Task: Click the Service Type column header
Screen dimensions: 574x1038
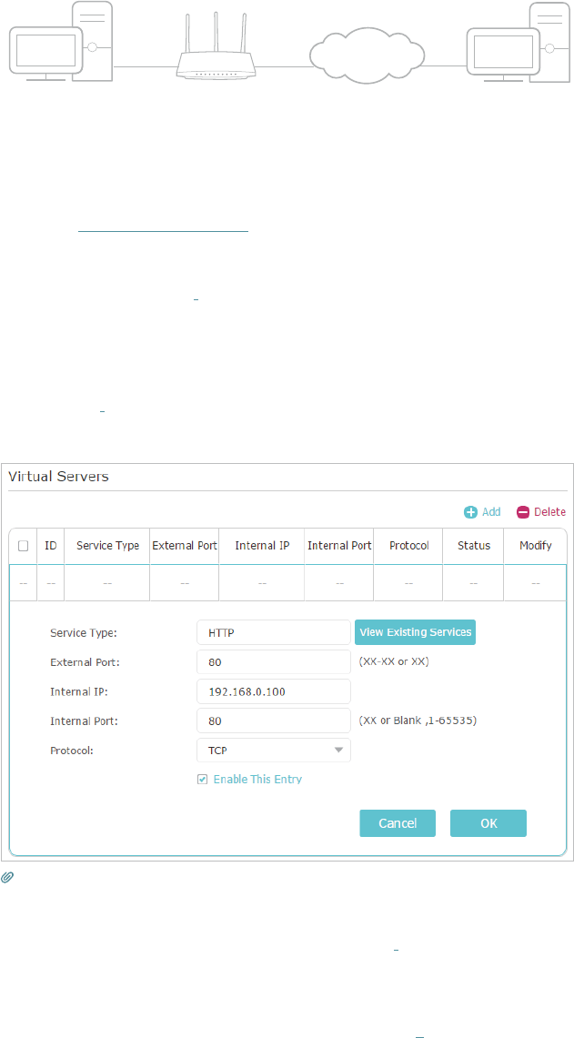Action: (107, 546)
